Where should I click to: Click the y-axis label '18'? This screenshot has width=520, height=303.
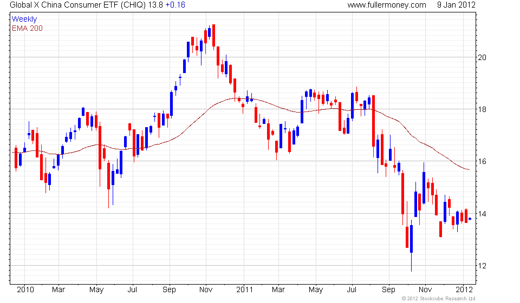[482, 110]
